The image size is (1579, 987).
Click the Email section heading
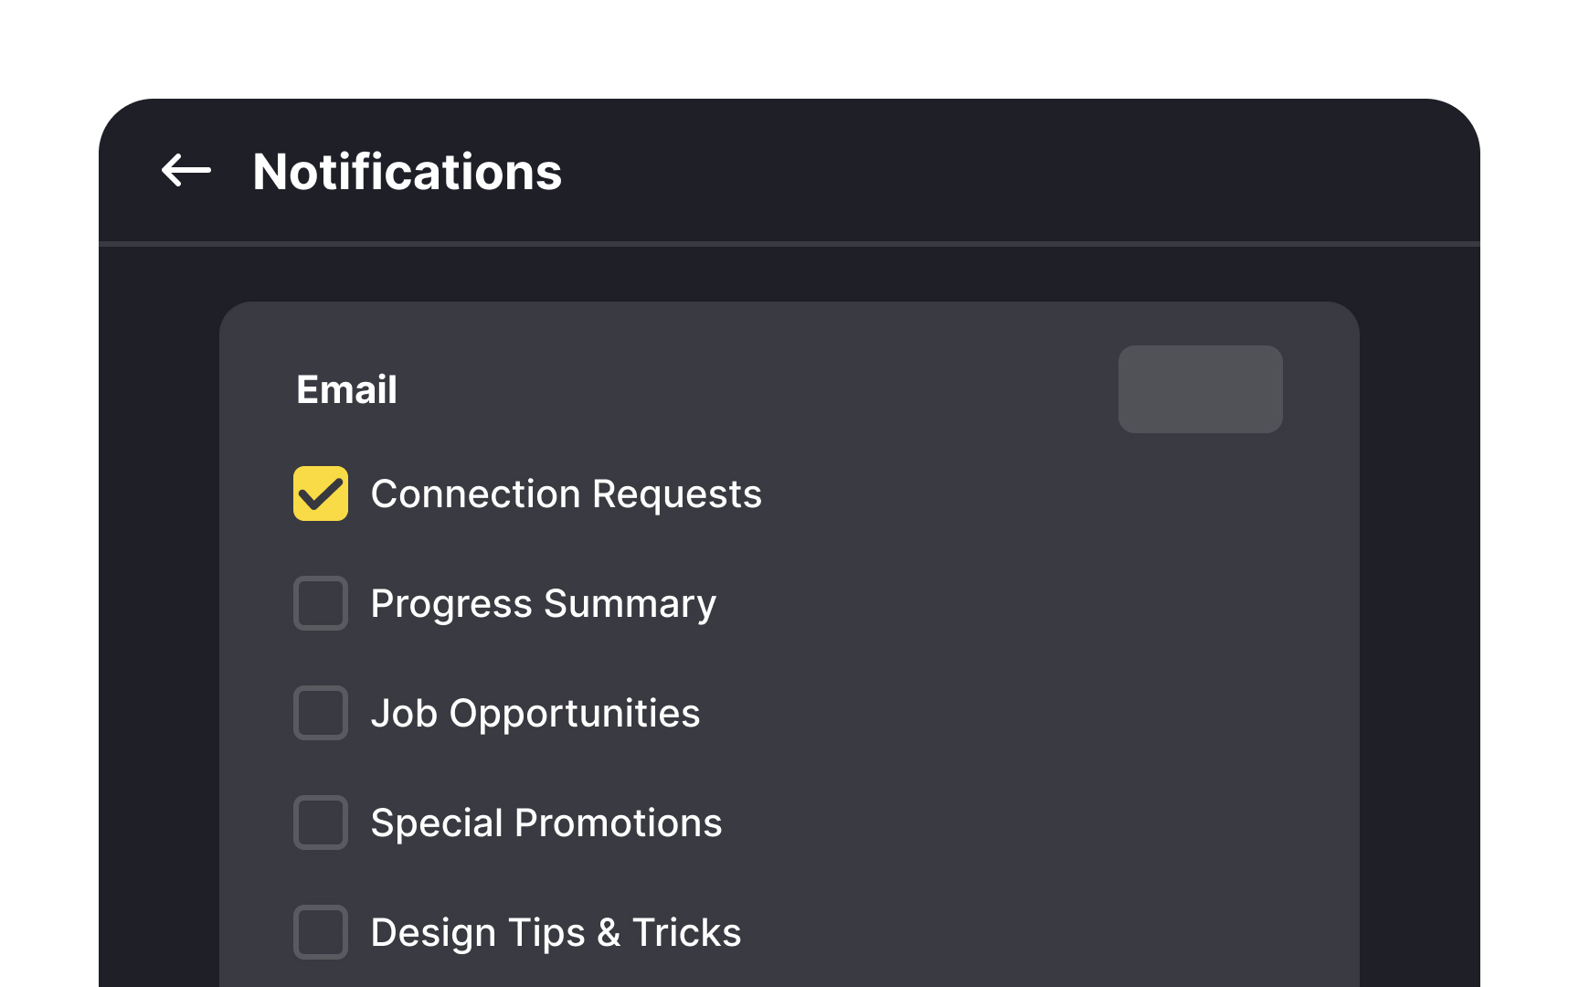345,389
